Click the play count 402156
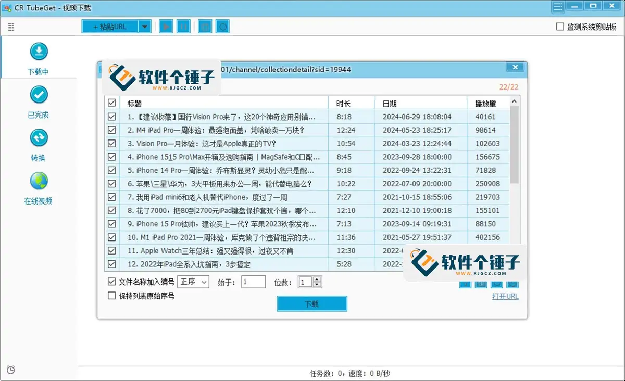The width and height of the screenshot is (625, 381). [x=488, y=237]
